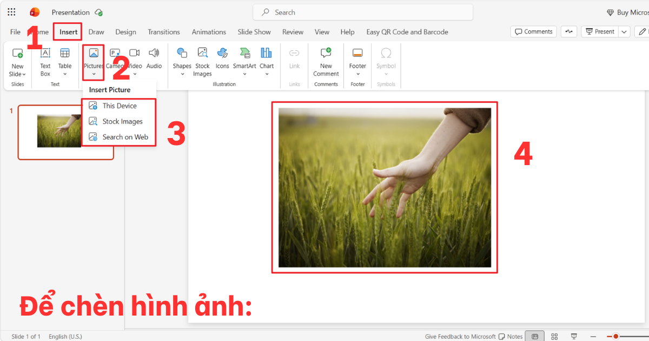Add a New Comment

326,62
